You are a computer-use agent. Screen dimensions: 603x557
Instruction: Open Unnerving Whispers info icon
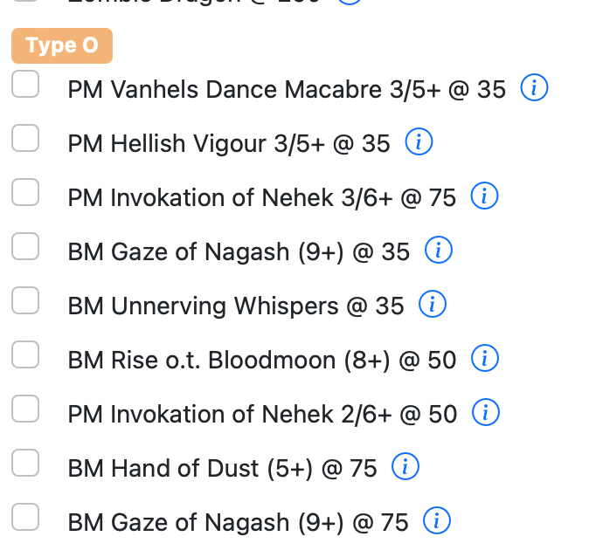pos(433,305)
